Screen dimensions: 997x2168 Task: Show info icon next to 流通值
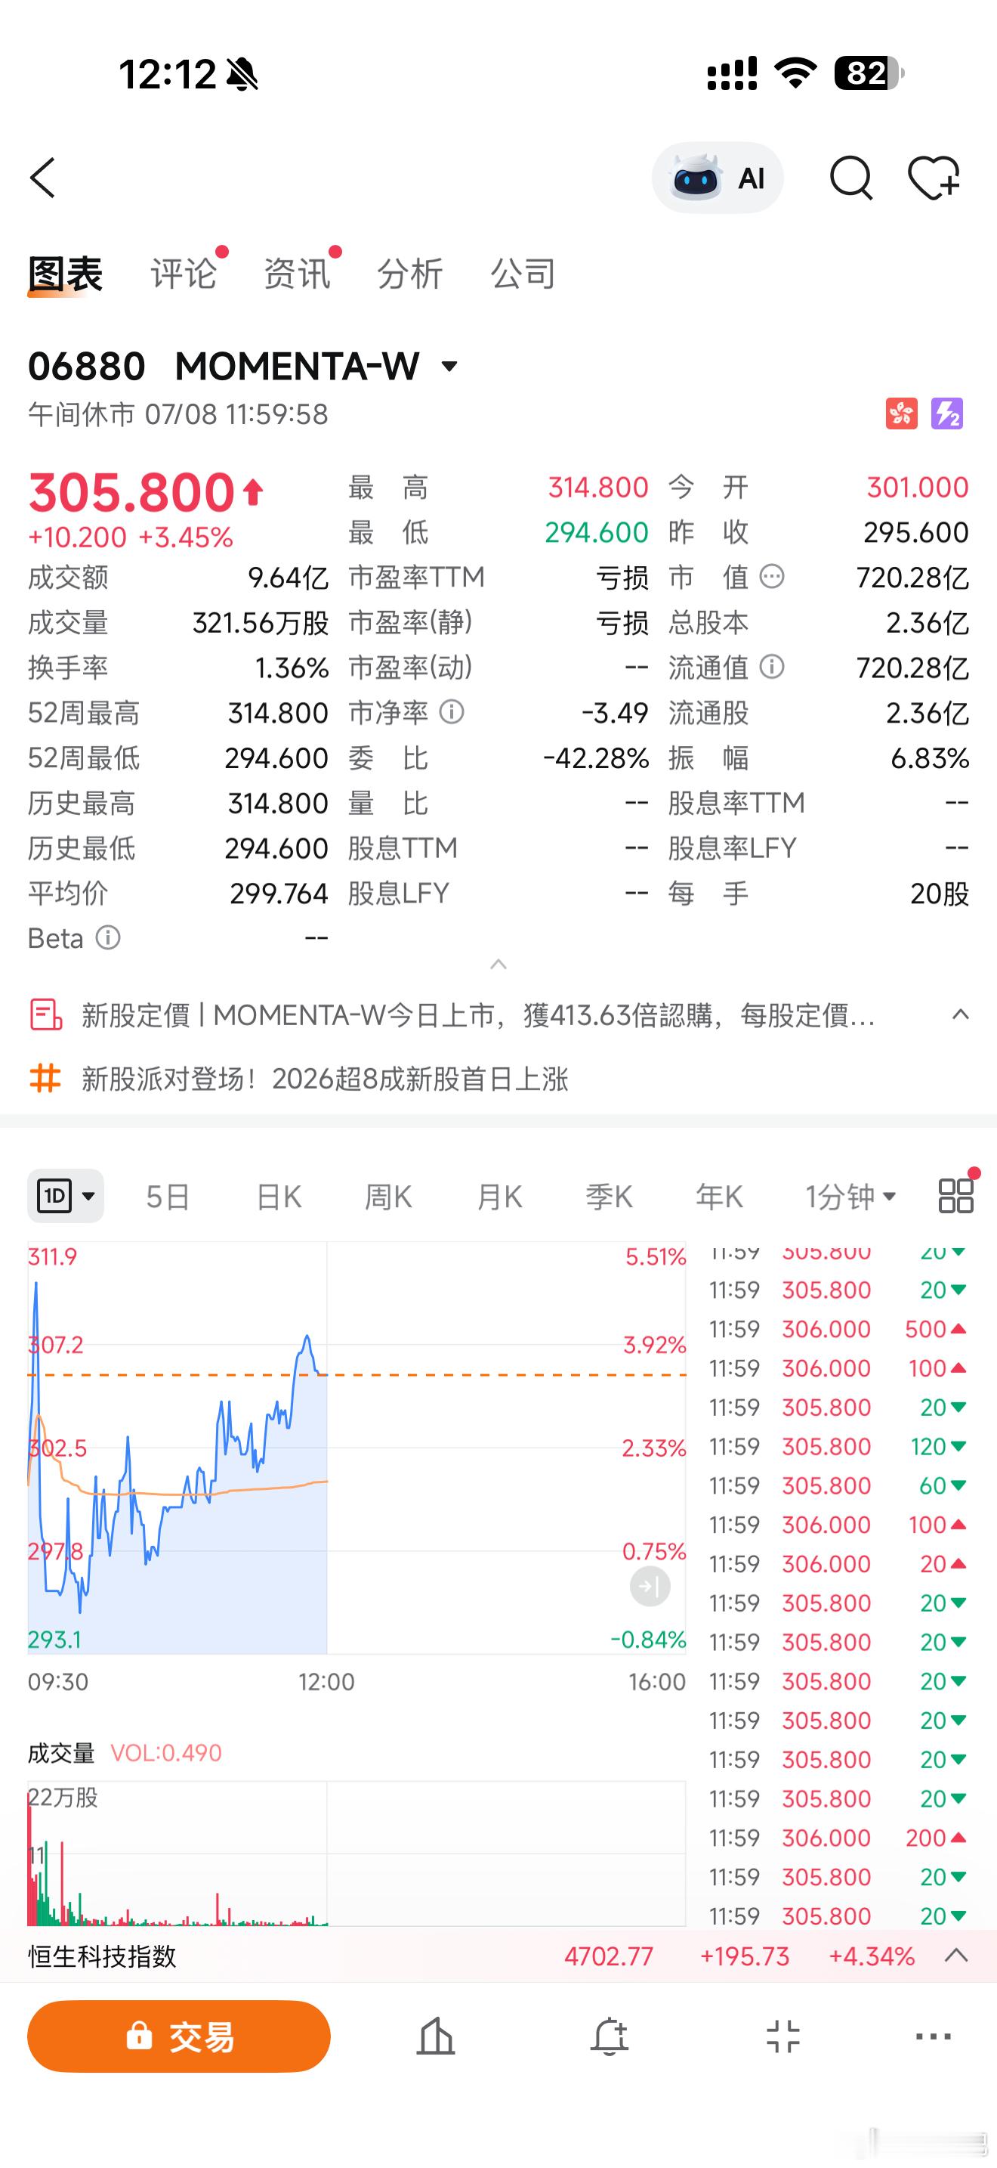772,667
